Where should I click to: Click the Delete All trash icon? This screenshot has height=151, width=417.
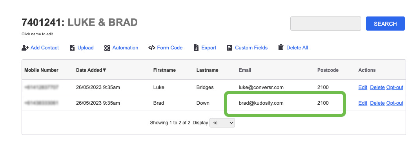[281, 47]
